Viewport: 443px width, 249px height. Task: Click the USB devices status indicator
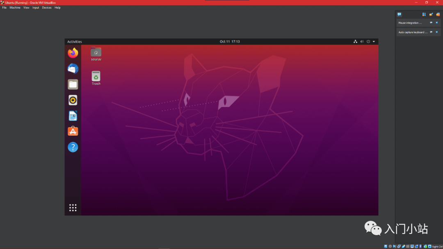pos(404,246)
